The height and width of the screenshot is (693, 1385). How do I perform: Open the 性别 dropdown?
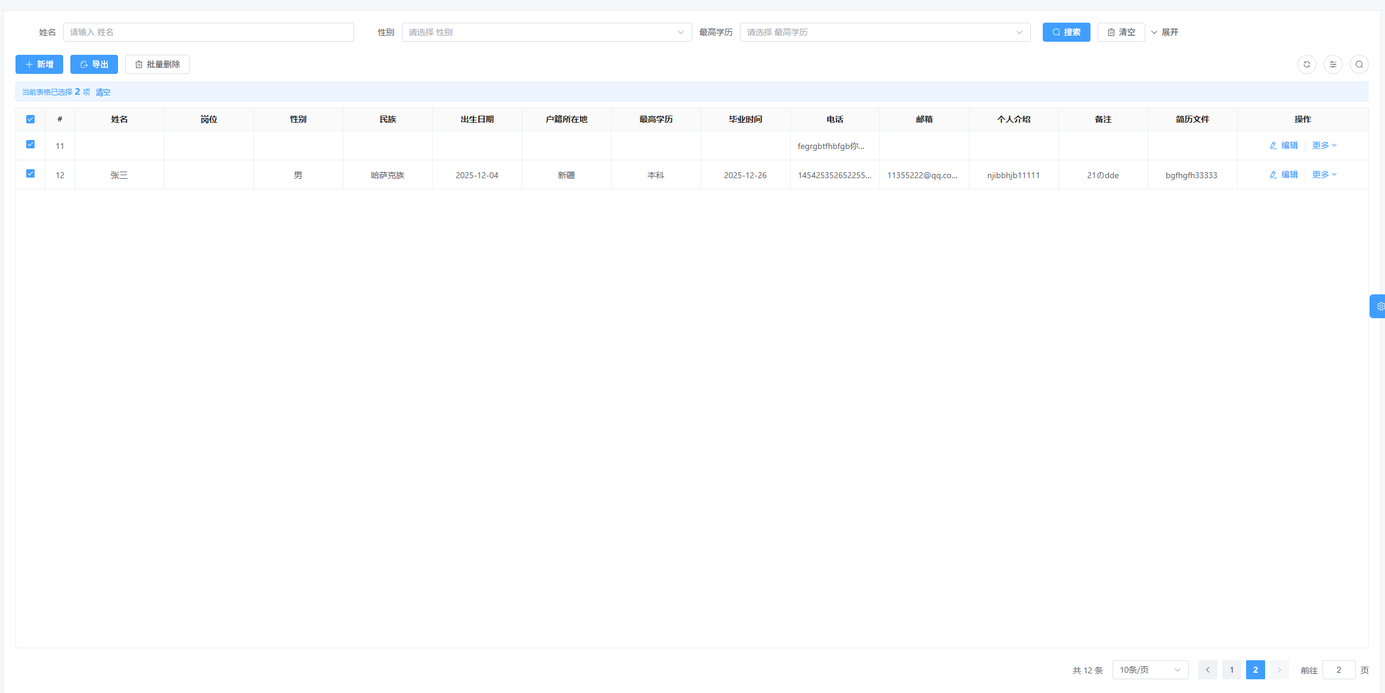(546, 32)
